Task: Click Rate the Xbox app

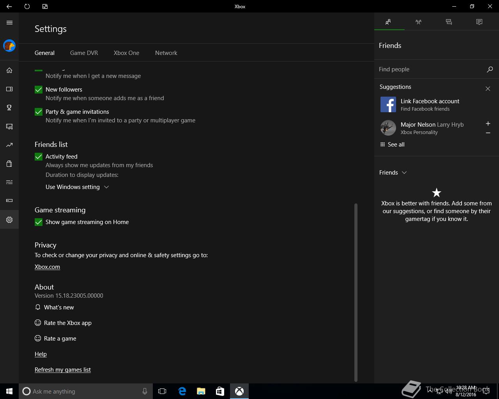Action: [x=63, y=323]
